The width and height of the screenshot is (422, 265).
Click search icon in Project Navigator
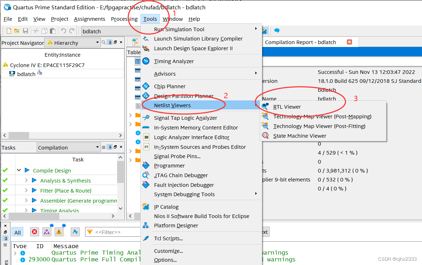pos(104,42)
